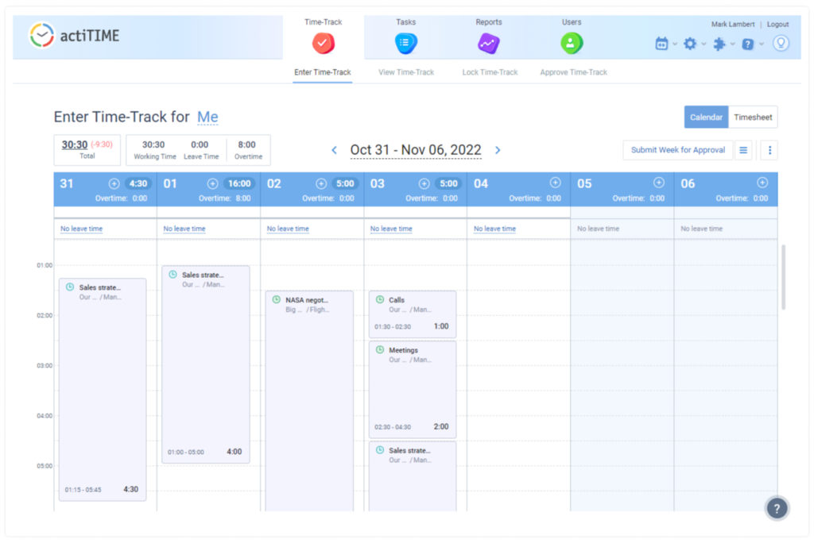The height and width of the screenshot is (543, 814).
Task: Click the next week arrow
Action: tap(498, 149)
